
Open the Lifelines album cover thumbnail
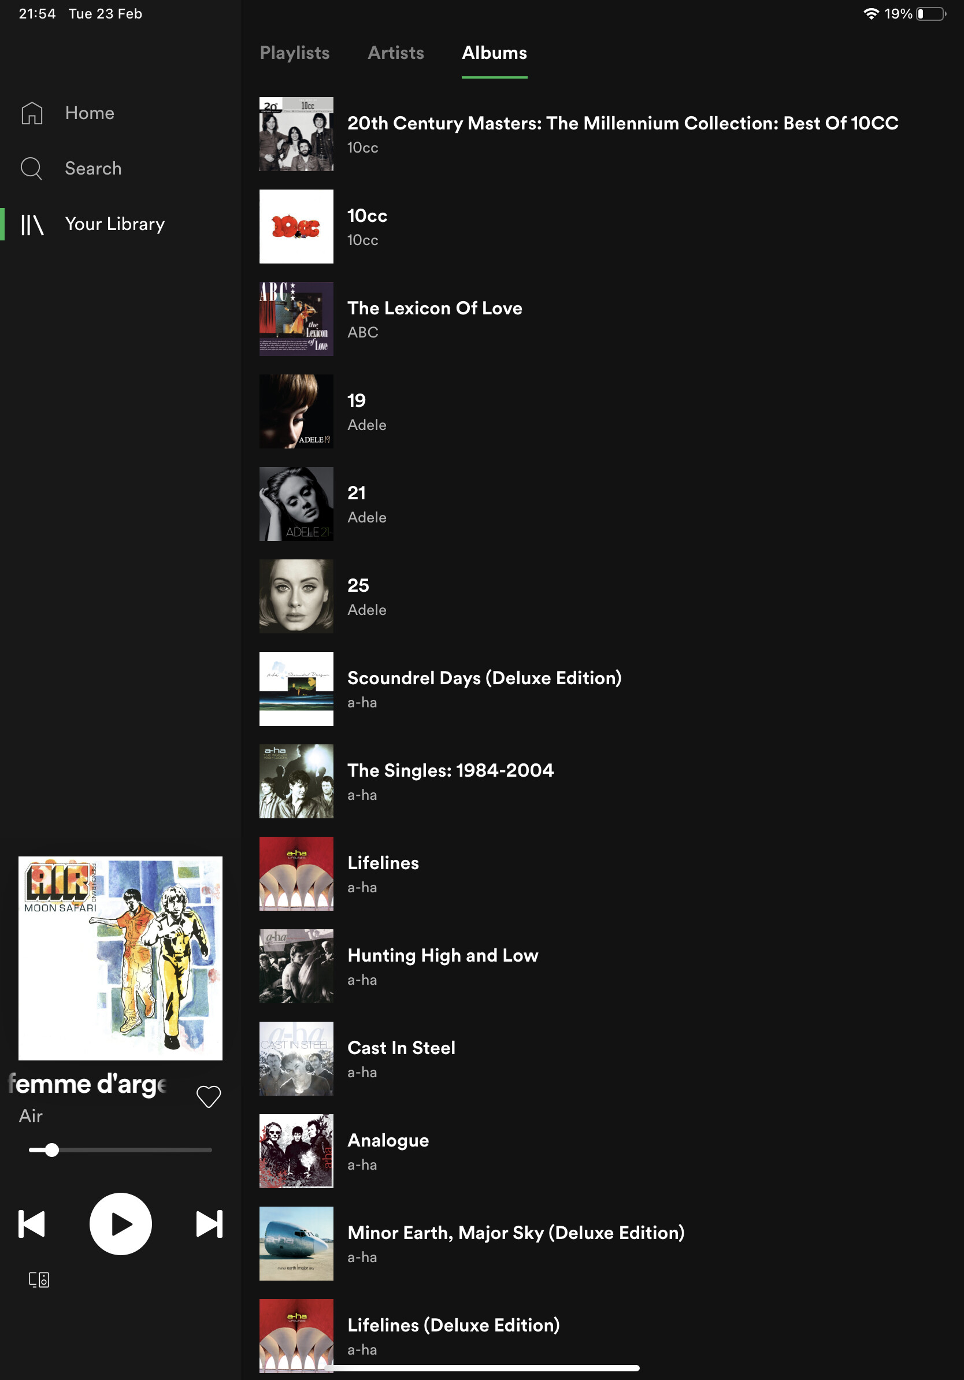point(296,874)
